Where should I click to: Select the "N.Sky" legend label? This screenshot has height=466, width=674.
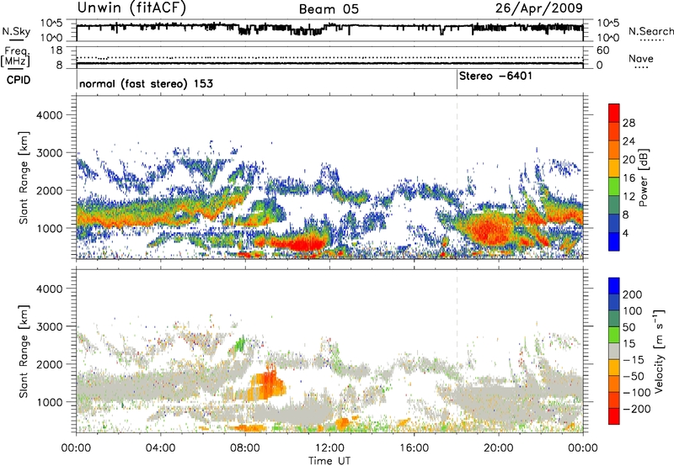(x=16, y=31)
